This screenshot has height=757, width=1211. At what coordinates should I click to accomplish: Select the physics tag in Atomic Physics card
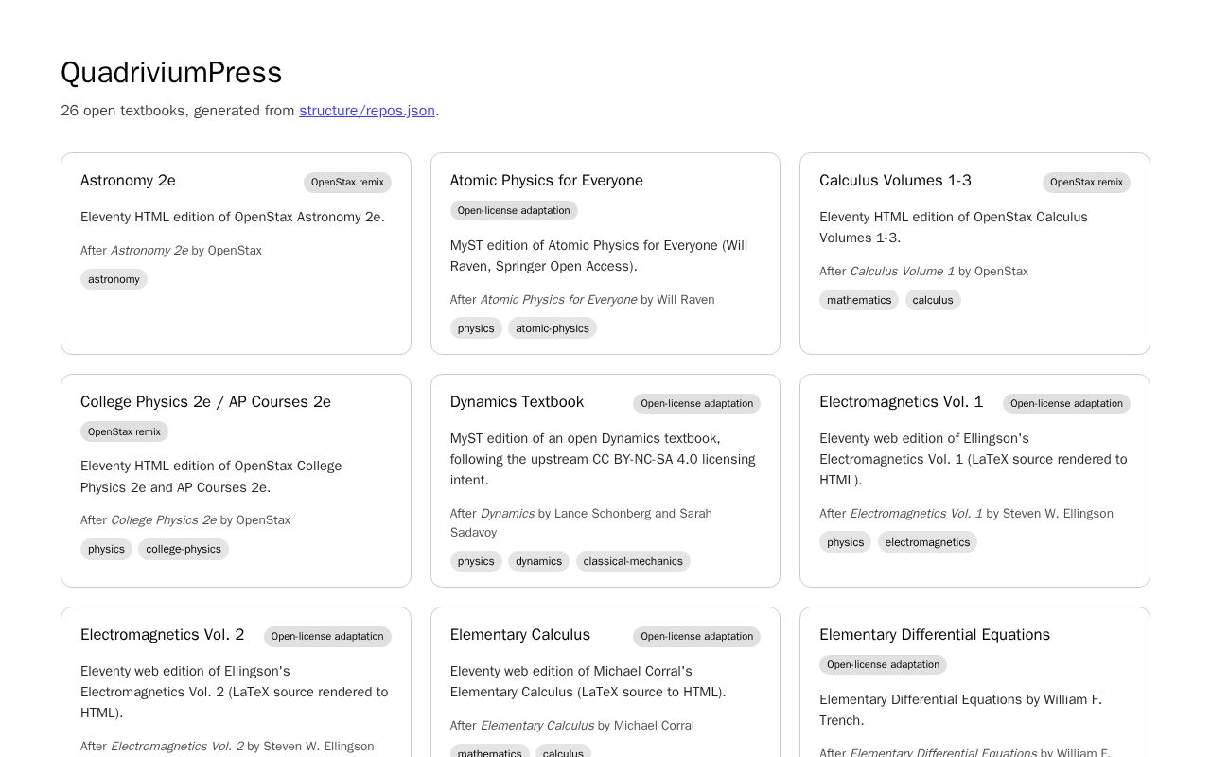[476, 328]
